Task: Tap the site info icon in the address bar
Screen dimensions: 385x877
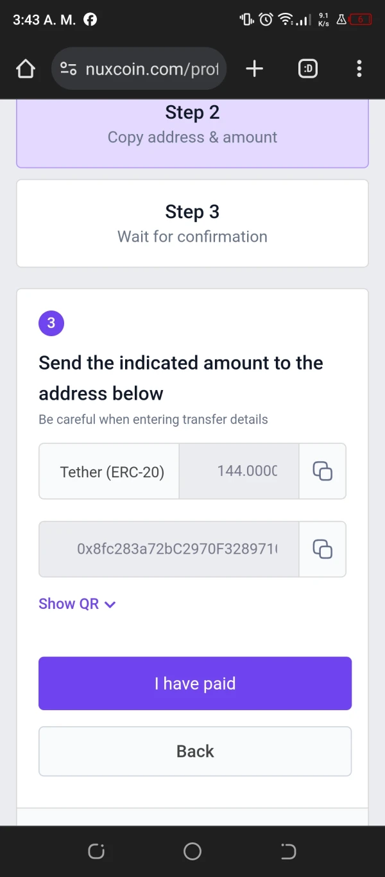Action: coord(69,69)
